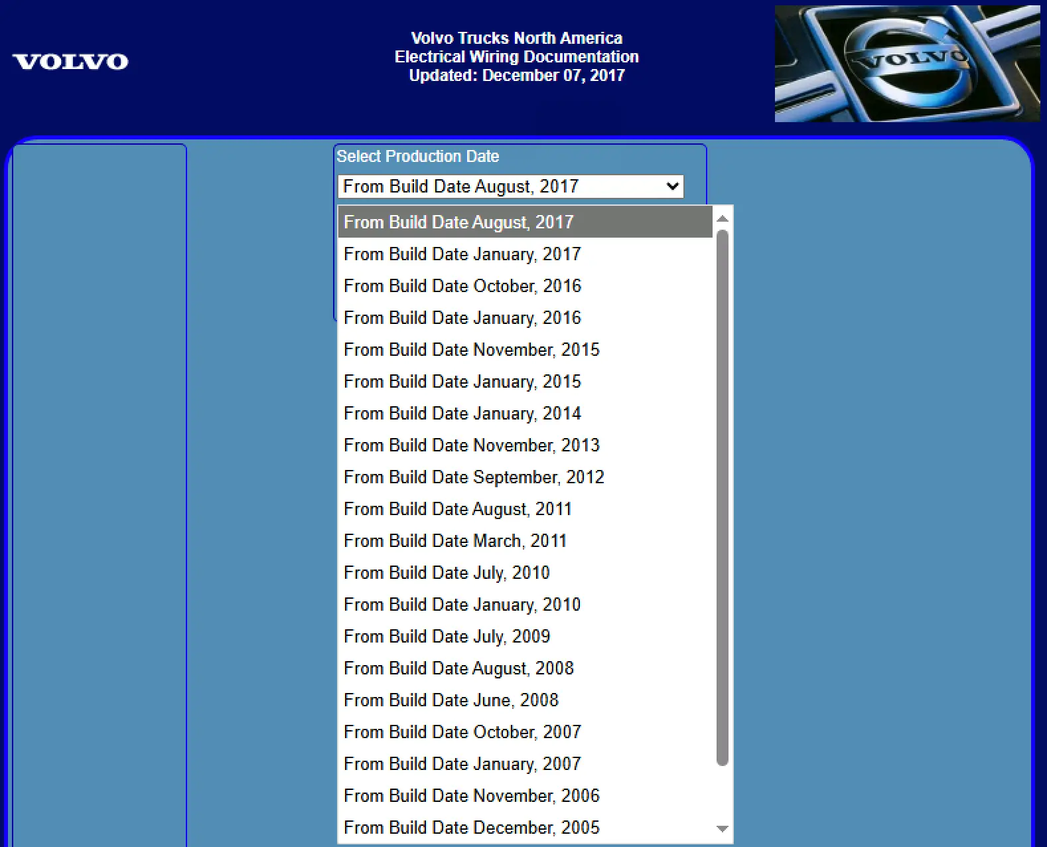The height and width of the screenshot is (847, 1047).
Task: Click the Volvo wordmark logo in header
Action: 70,62
